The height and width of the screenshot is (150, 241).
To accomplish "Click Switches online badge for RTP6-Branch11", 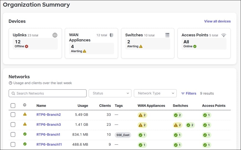I will [177, 145].
